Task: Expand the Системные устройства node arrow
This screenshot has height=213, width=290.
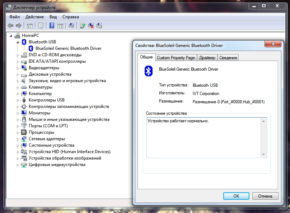Action: coord(18,145)
